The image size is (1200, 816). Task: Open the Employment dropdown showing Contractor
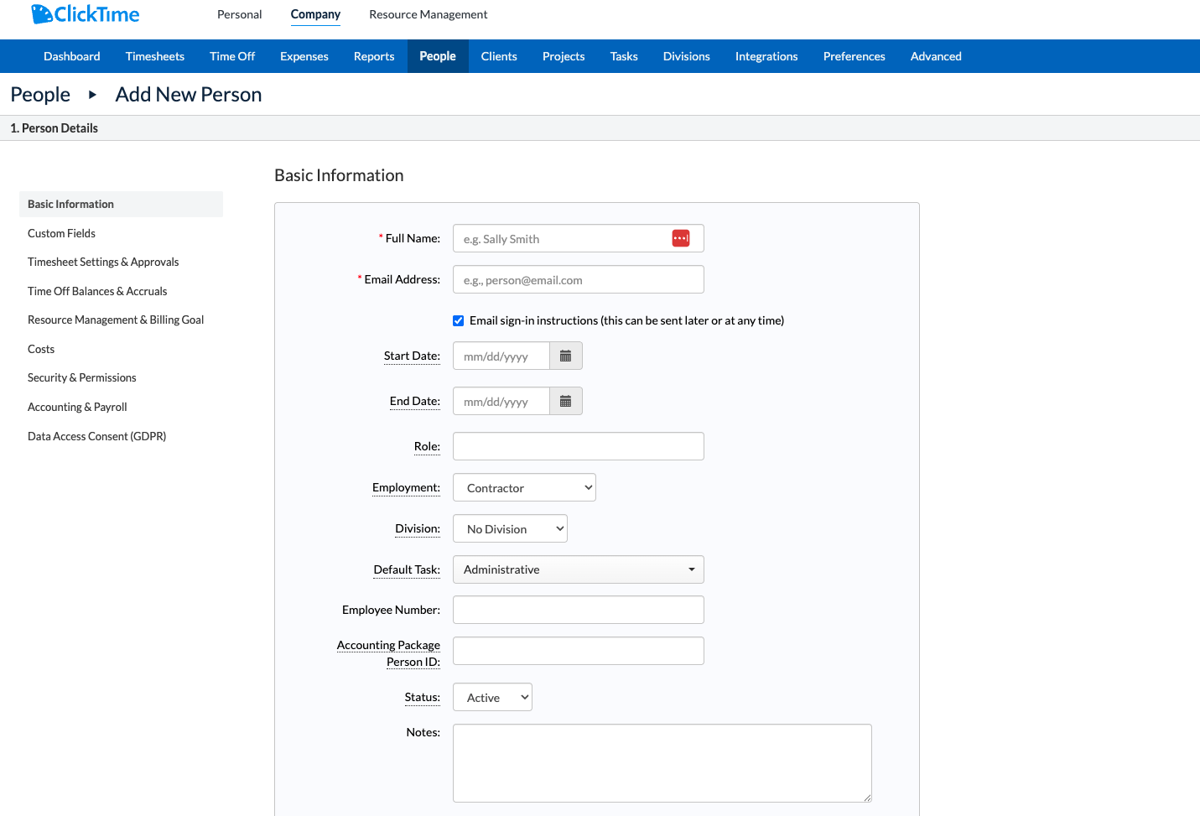click(524, 487)
